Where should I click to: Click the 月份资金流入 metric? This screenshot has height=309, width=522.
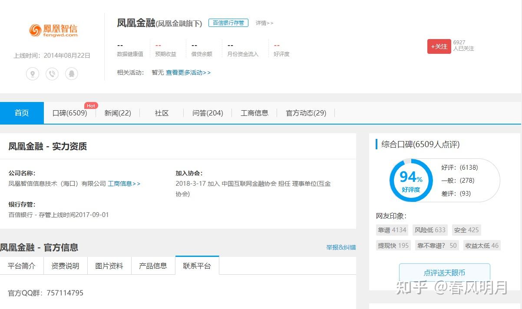[243, 50]
